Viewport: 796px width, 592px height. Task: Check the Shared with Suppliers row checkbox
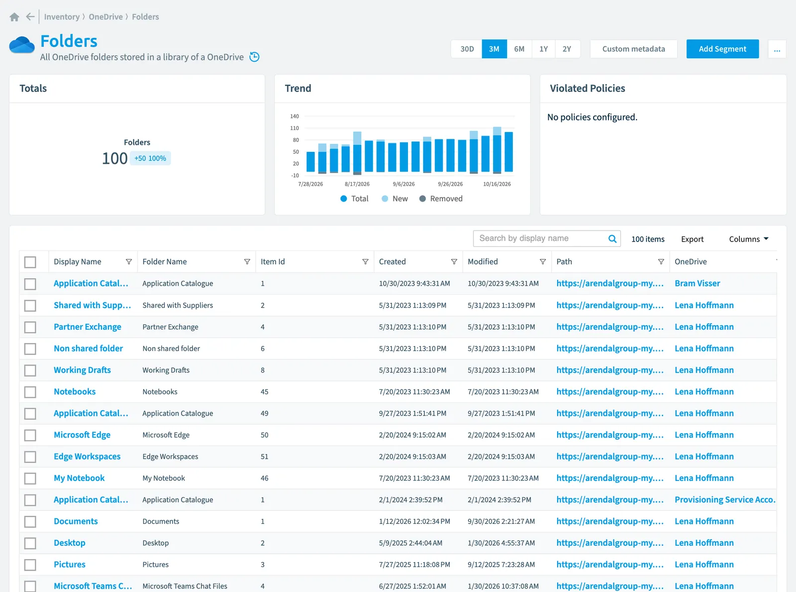click(x=30, y=306)
